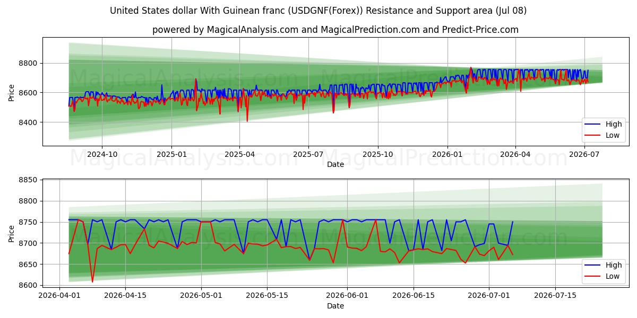
Task: Click the '2026-07-01' label on the bottom x-axis
Action: (489, 296)
